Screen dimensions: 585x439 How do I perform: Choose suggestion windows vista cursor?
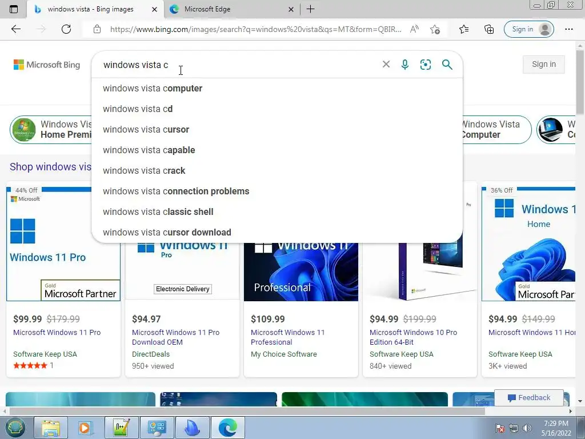point(277,130)
